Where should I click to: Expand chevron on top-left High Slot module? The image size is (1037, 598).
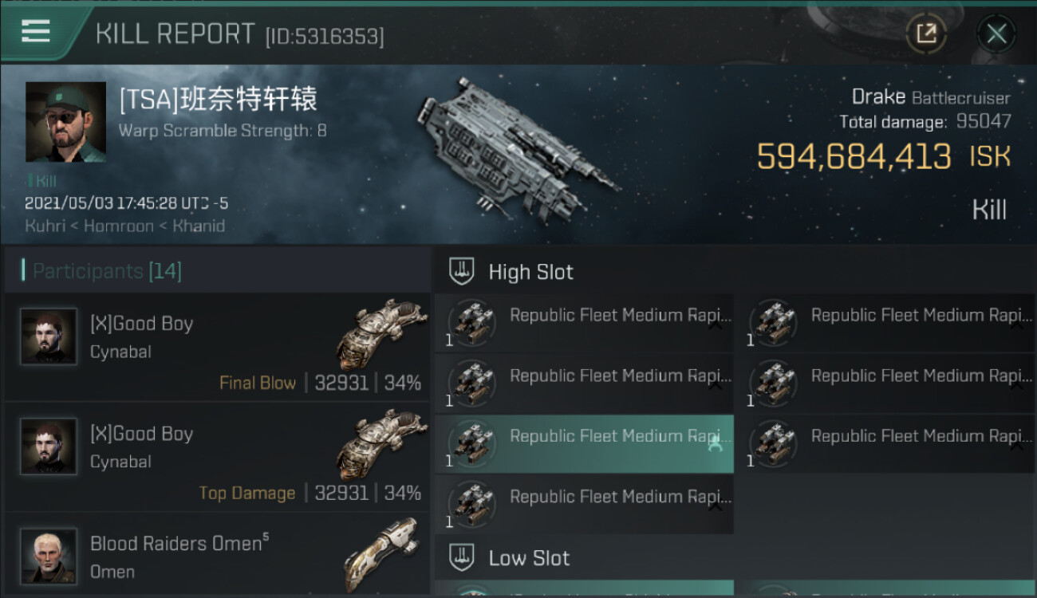(716, 325)
